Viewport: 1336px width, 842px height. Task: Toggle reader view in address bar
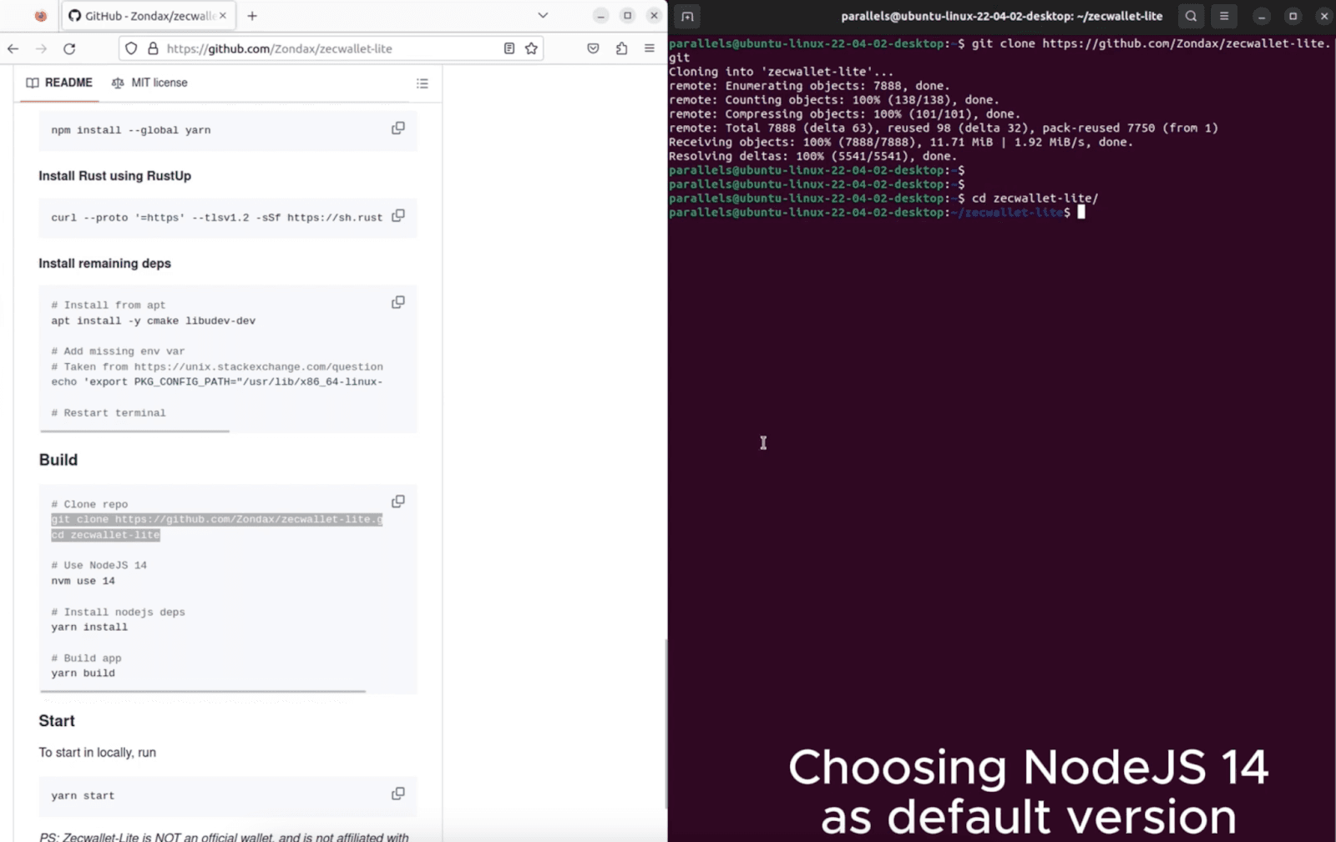(509, 48)
